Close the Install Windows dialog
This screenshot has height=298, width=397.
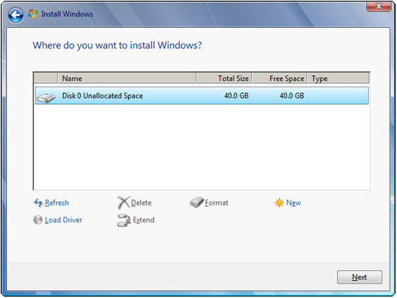click(x=378, y=7)
